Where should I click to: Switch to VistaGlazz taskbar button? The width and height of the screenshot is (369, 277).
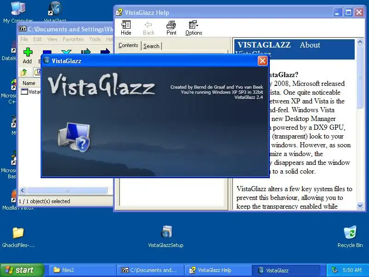click(286, 270)
